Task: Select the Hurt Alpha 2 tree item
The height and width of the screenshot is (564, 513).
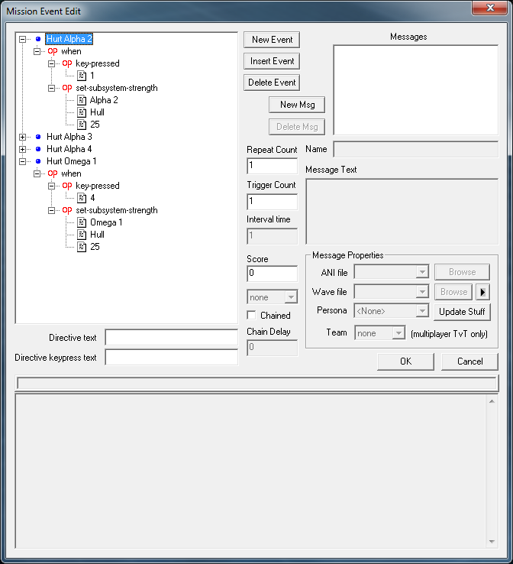Action: pyautogui.click(x=69, y=39)
